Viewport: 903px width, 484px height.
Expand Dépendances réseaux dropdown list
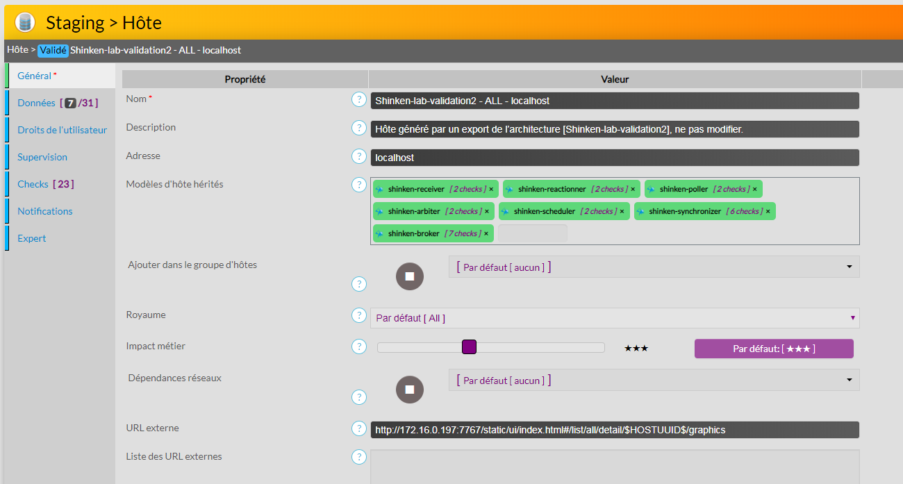(849, 381)
